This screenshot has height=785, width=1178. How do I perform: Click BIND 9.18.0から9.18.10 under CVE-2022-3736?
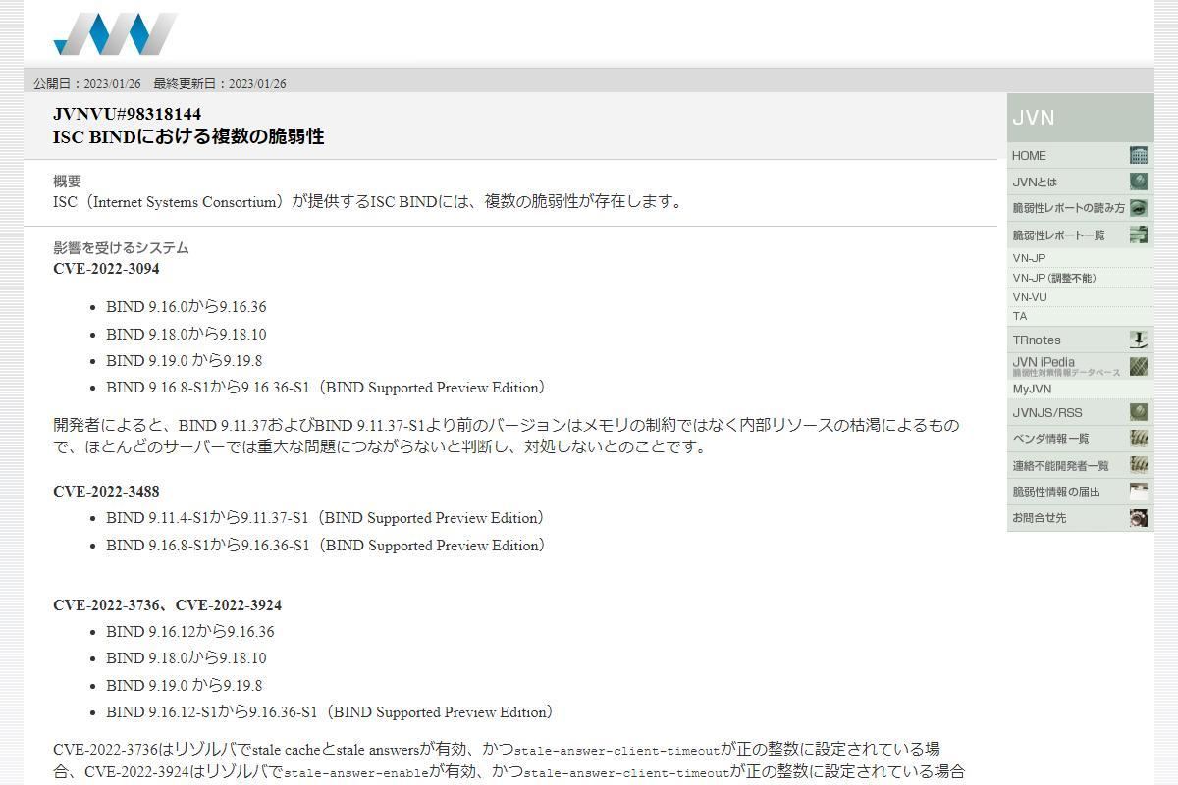click(x=187, y=658)
